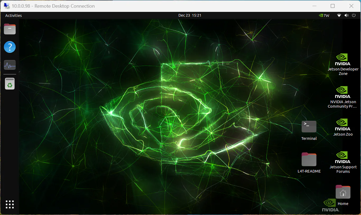The width and height of the screenshot is (361, 215).
Task: Click the NVIDIA 7W power mode indicator
Action: [x=324, y=15]
